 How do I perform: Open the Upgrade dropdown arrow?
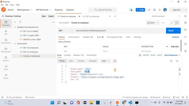tap(186, 10)
